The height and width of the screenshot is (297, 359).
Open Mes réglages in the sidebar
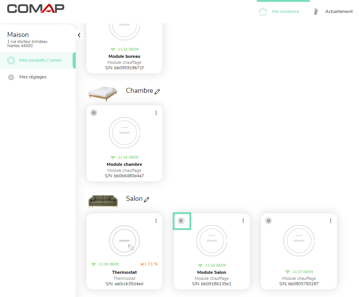(x=33, y=77)
